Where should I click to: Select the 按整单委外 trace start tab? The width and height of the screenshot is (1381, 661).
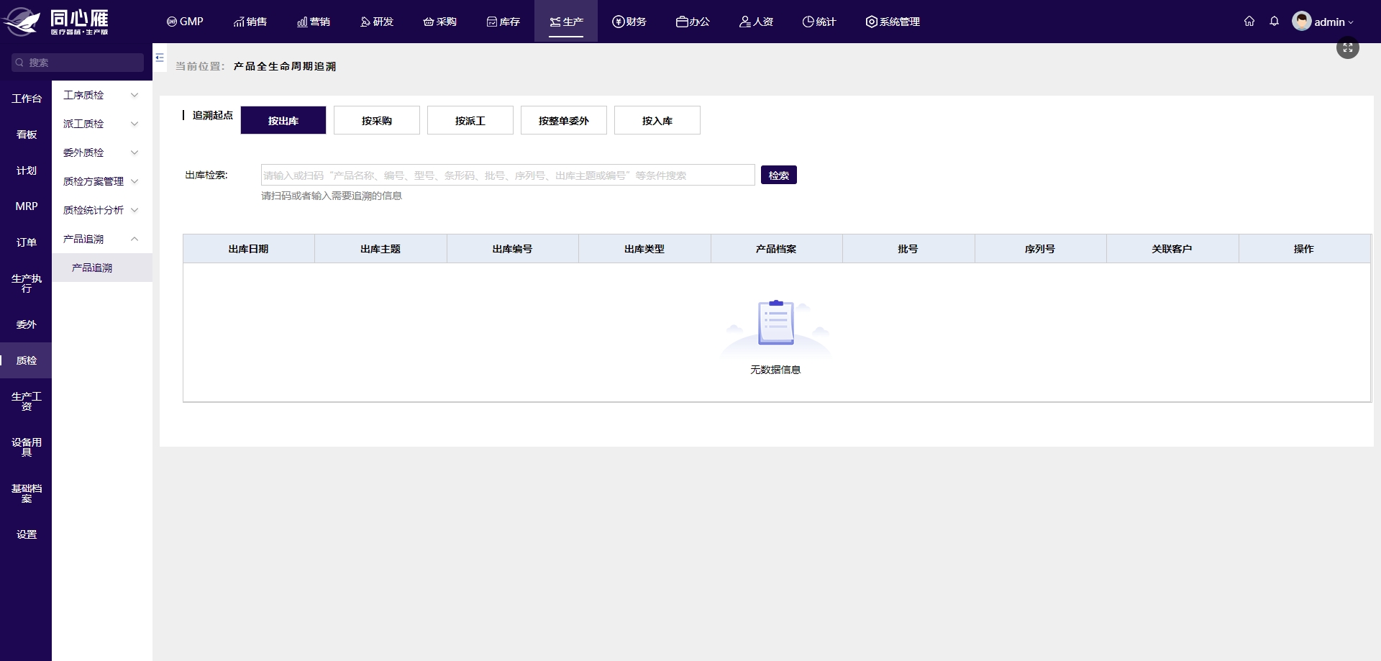(x=564, y=120)
